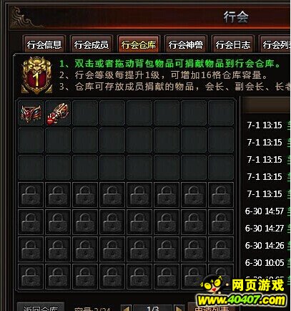
Task: Click the empty third slot in first row
Action: tap(85, 113)
